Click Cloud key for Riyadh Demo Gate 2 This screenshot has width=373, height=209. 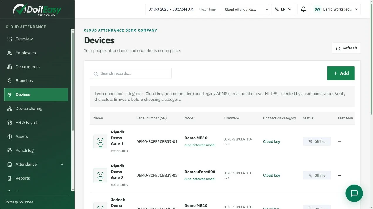point(272,175)
